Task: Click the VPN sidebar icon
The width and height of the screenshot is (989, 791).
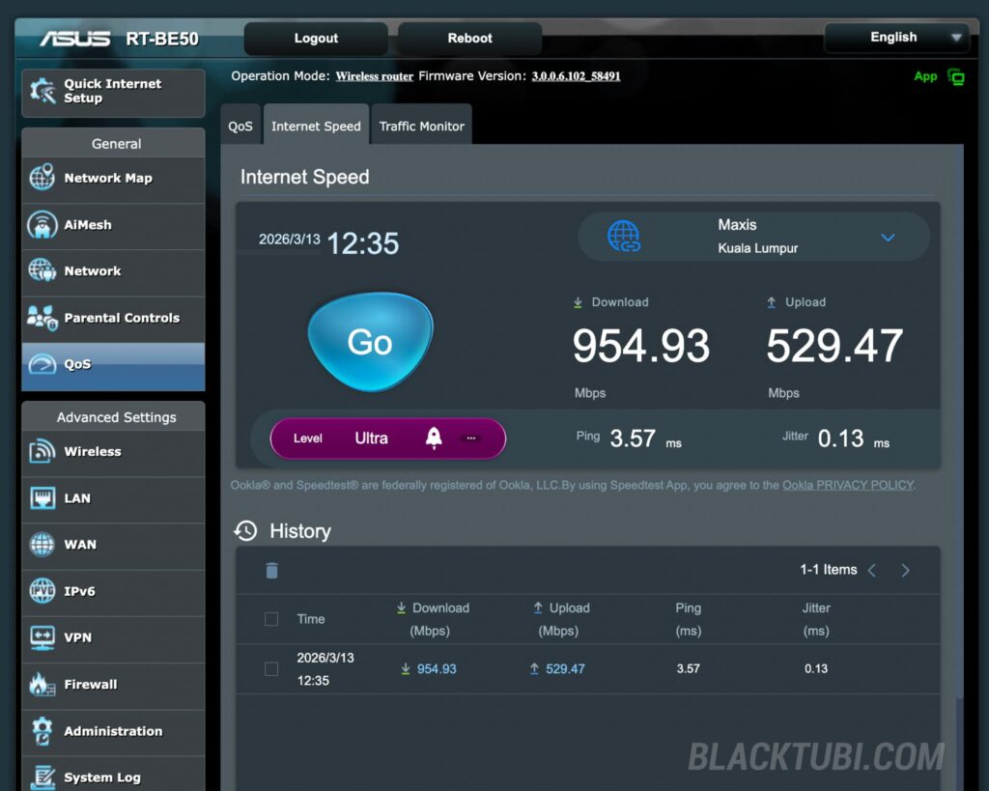Action: click(x=42, y=637)
